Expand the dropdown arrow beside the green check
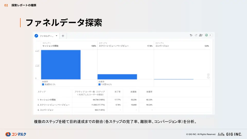 210,35
